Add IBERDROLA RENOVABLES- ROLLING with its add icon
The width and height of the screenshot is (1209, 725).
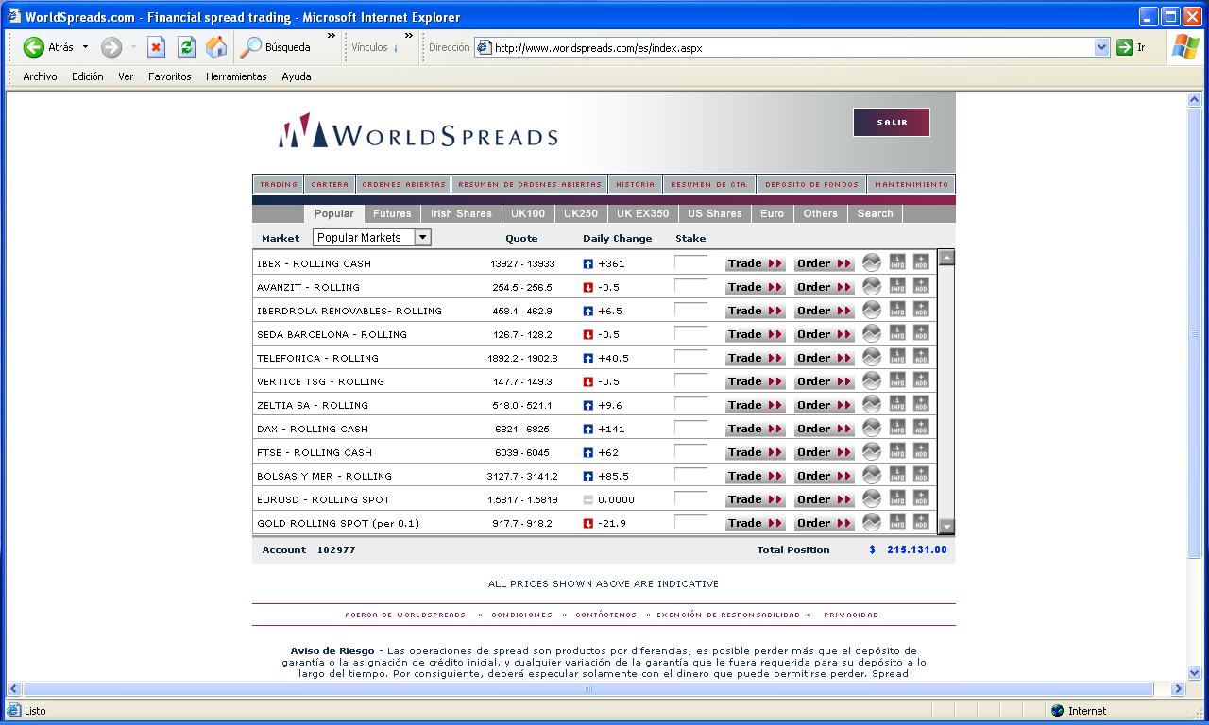click(x=921, y=310)
